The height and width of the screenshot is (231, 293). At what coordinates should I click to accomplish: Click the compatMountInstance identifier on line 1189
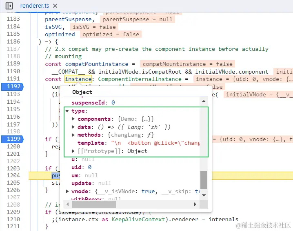click(97, 64)
